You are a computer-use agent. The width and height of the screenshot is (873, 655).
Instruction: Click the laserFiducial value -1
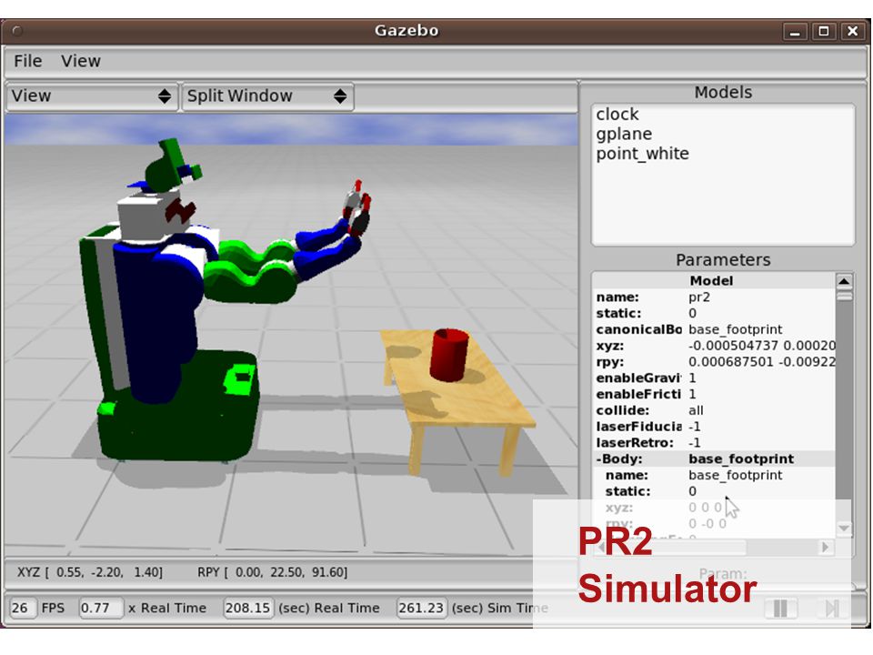point(694,426)
